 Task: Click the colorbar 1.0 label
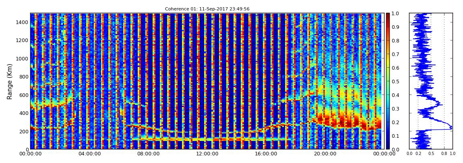(395, 14)
